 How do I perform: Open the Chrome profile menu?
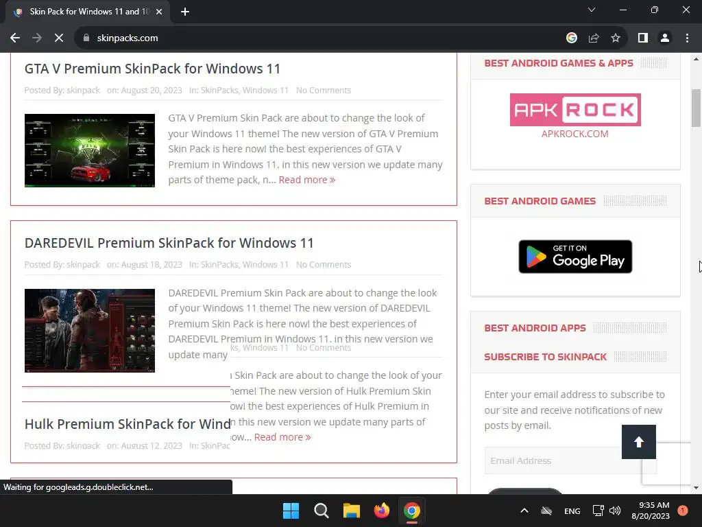tap(665, 38)
